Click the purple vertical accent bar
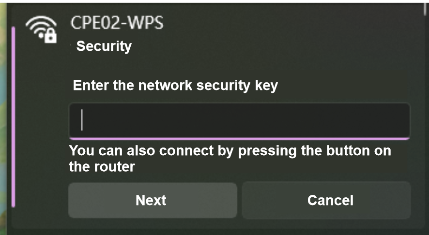 coord(14,116)
